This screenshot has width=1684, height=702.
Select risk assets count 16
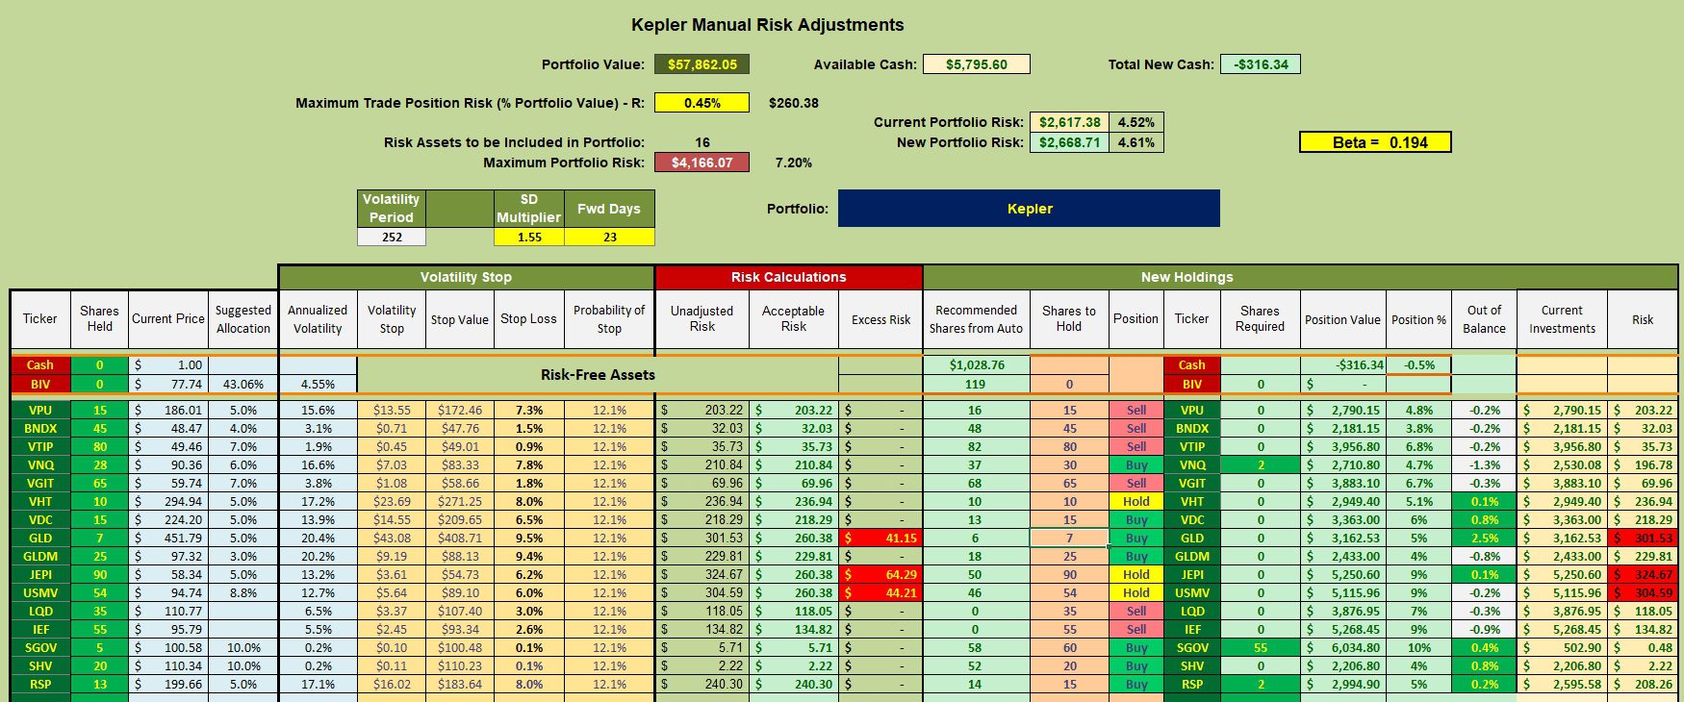coord(702,142)
